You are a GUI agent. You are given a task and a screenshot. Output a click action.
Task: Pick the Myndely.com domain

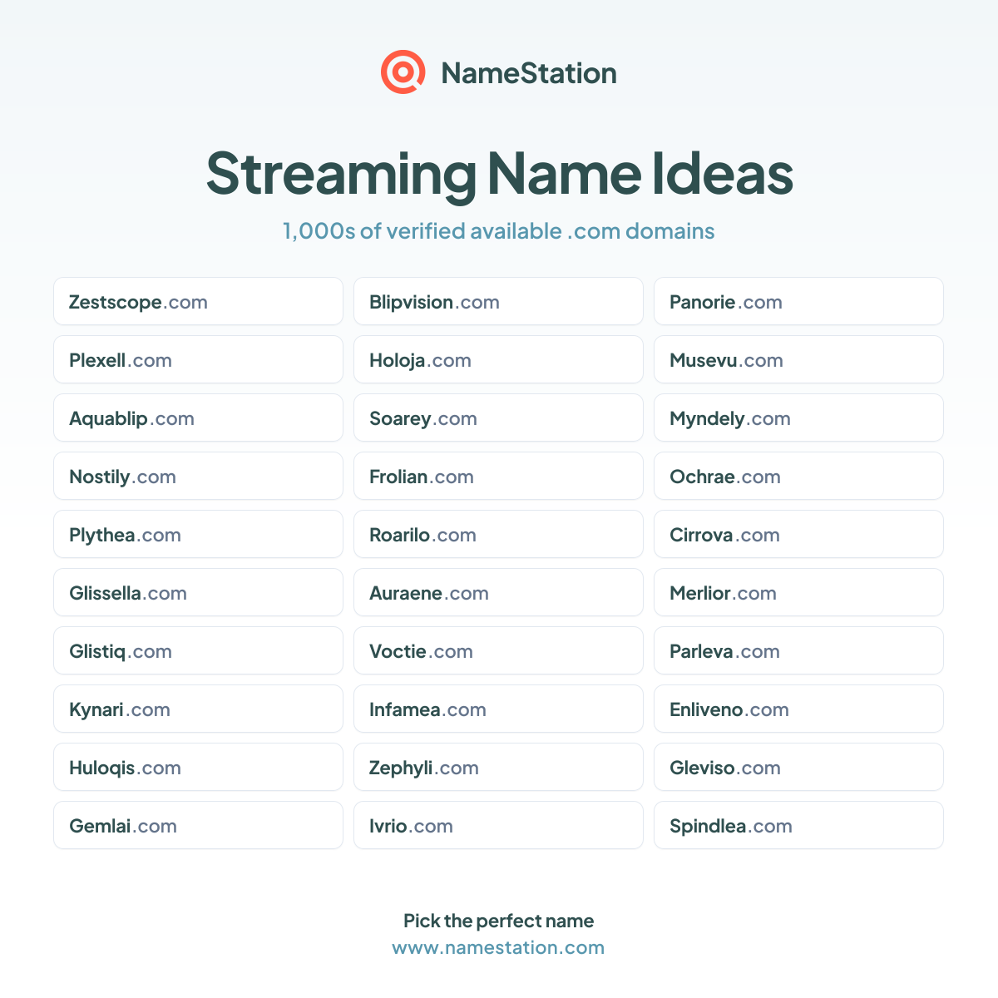click(x=798, y=417)
